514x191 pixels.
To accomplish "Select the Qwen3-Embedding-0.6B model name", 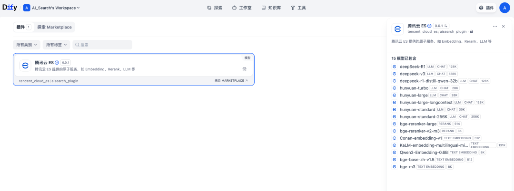I will pyautogui.click(x=424, y=153).
